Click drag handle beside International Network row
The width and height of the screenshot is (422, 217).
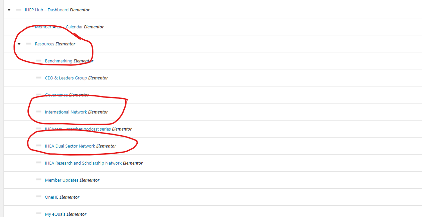[x=39, y=112]
